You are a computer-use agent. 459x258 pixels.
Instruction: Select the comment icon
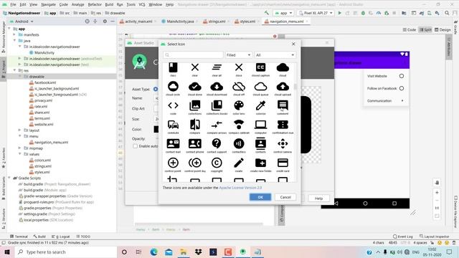point(283,105)
